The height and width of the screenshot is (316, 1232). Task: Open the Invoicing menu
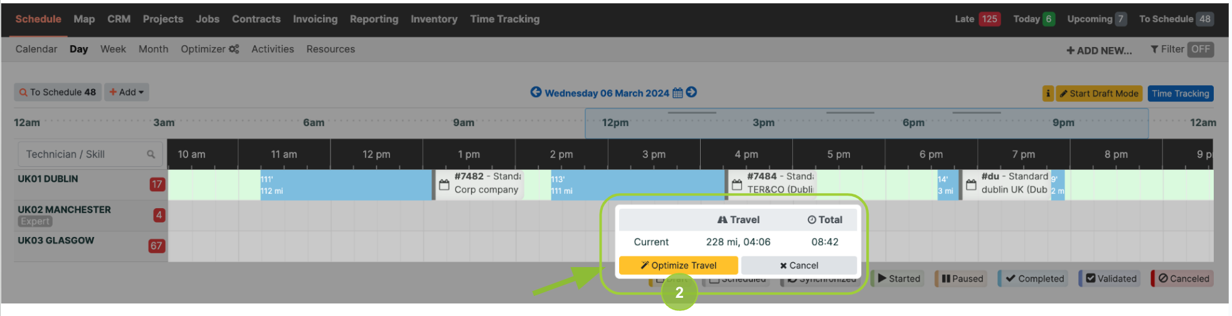pyautogui.click(x=315, y=19)
